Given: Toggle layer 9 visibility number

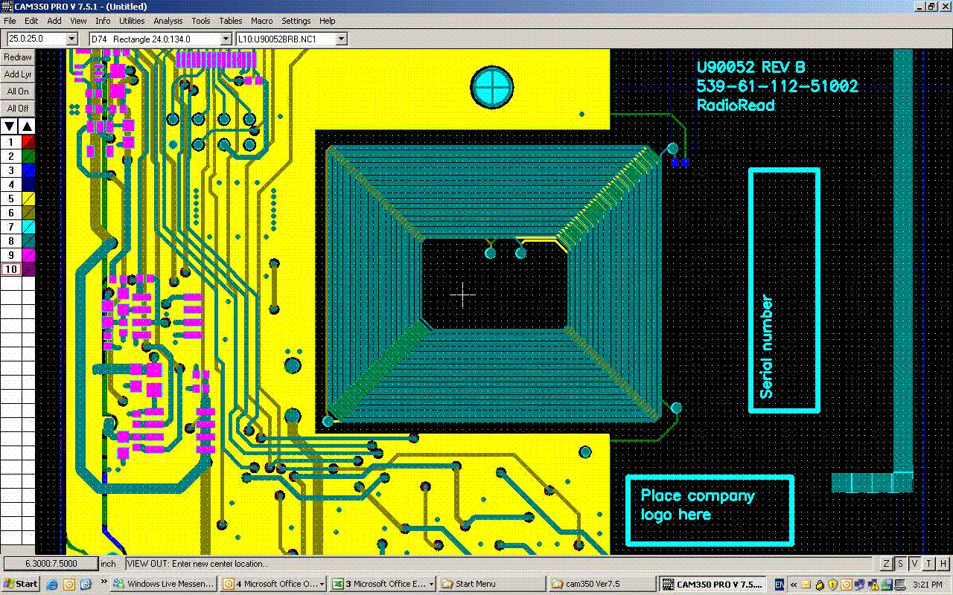Looking at the screenshot, I should pyautogui.click(x=10, y=255).
